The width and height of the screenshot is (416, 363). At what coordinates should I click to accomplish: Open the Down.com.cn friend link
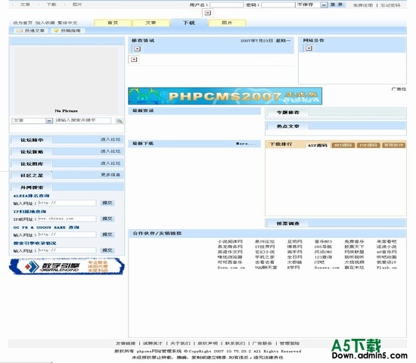[231, 268]
